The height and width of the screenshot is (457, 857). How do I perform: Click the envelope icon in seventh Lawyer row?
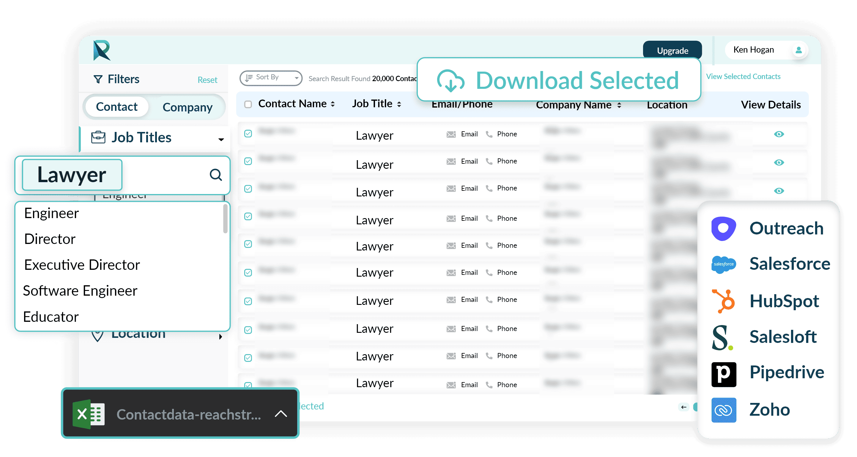(451, 300)
